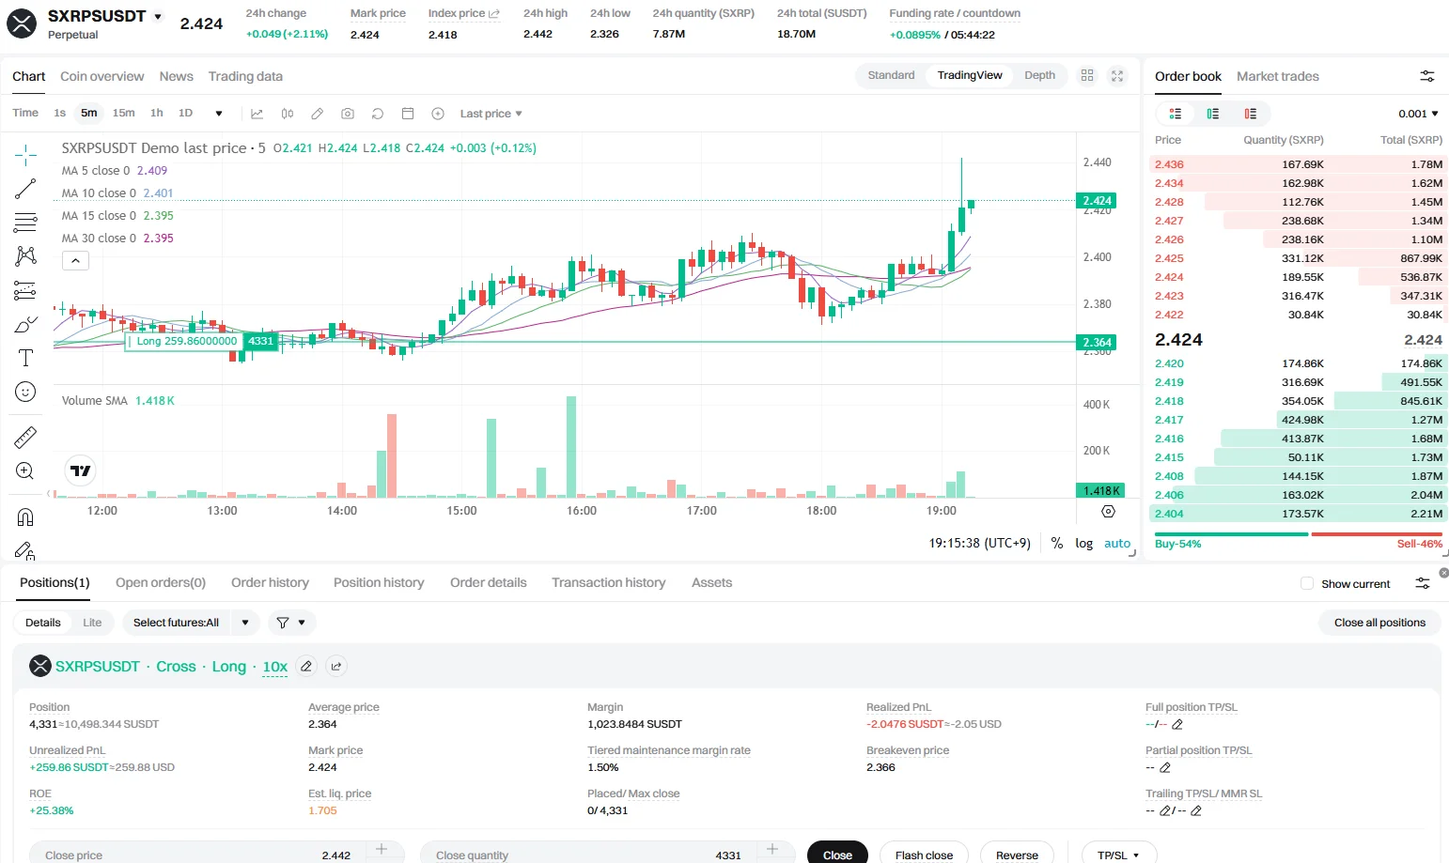Open the indicators chart icon
Screen dimensions: 1449x863
tap(257, 114)
